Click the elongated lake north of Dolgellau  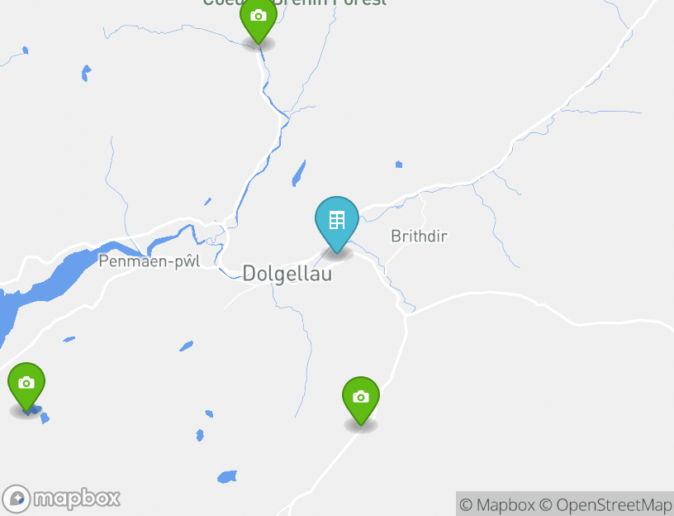299,174
